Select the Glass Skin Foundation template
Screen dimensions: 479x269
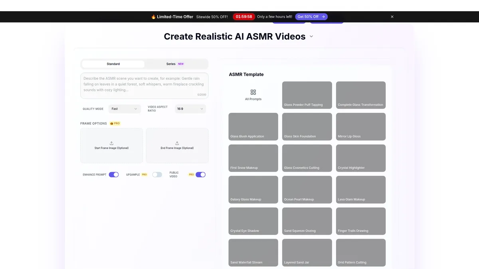[307, 127]
